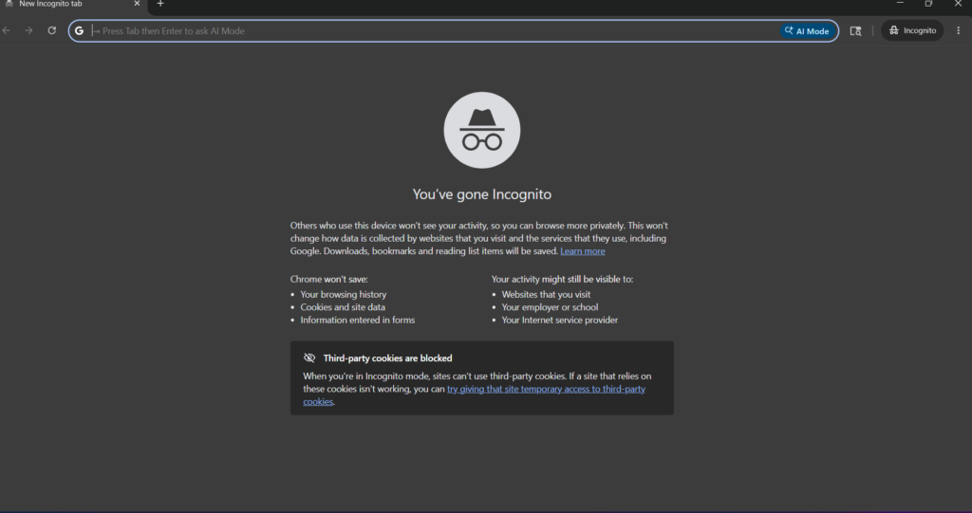The height and width of the screenshot is (513, 972).
Task: Restore down the Chrome window
Action: pyautogui.click(x=928, y=3)
